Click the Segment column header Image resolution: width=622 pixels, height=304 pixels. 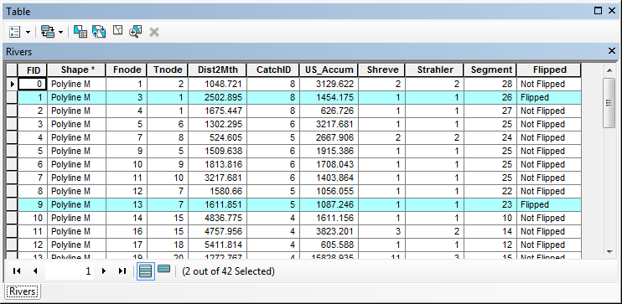tap(490, 70)
